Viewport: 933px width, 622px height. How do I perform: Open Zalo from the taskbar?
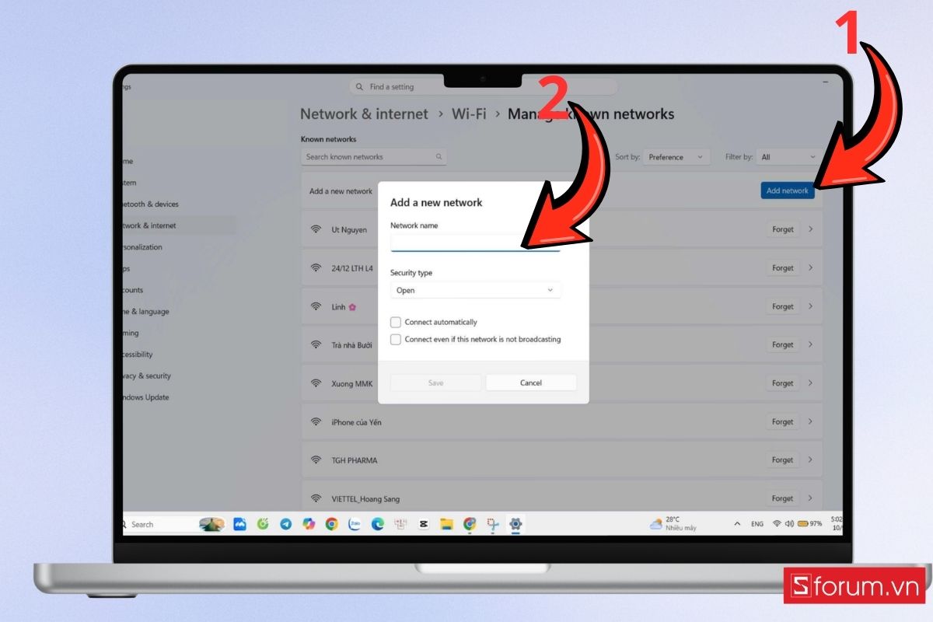click(x=355, y=524)
